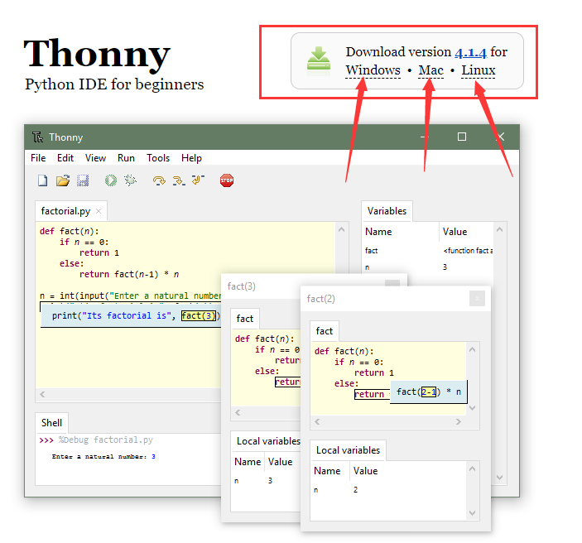Click editor horizontal scrollbar left arrow
582x543 pixels.
(42, 394)
